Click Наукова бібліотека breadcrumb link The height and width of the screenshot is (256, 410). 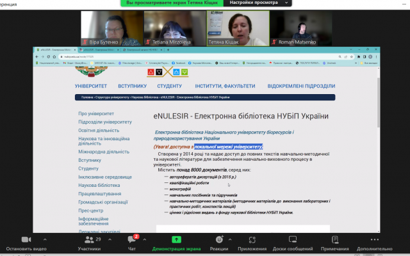(145, 97)
